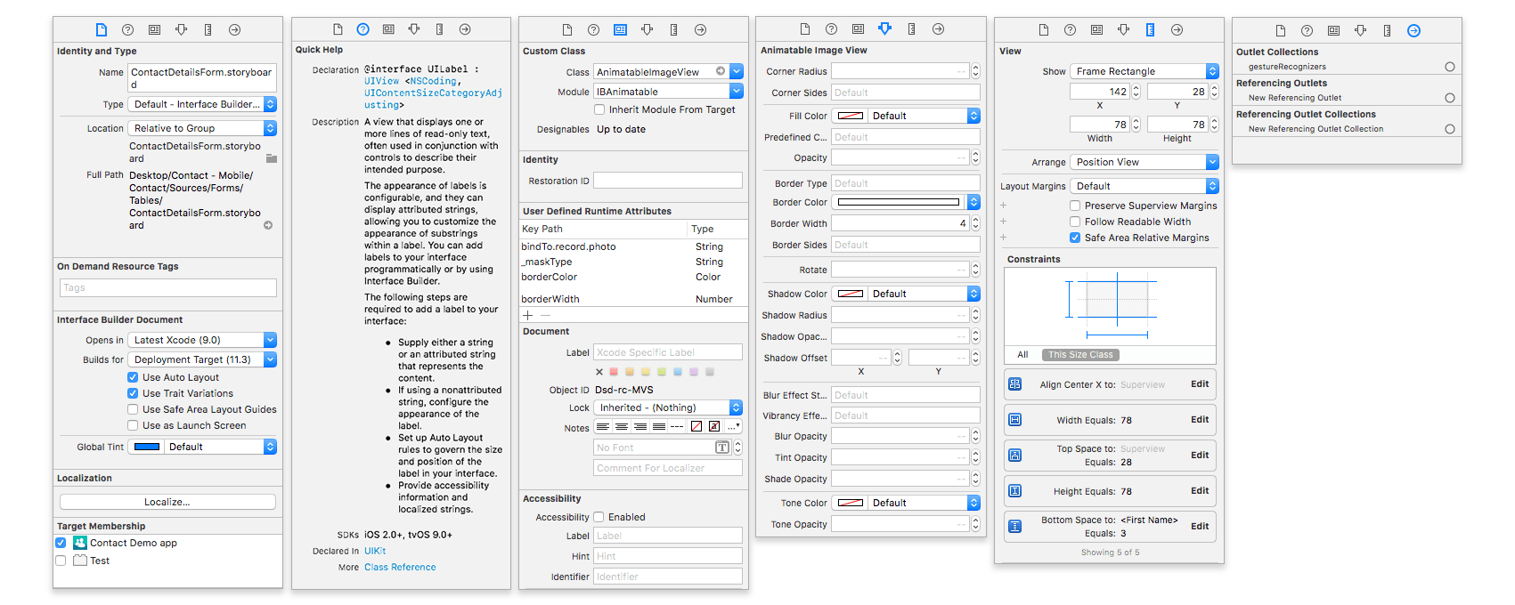The image size is (1515, 605).
Task: Click reveal arrow icon next to Full Path
Action: (x=268, y=225)
